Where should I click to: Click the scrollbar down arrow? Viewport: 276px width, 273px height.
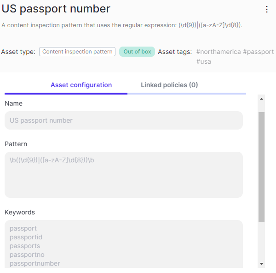click(261, 263)
